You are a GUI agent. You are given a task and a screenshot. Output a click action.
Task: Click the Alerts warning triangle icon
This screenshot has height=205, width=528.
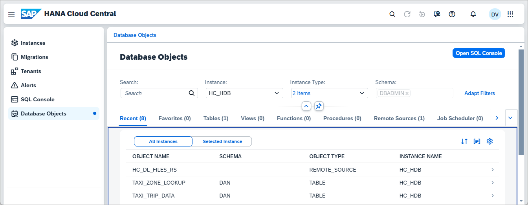click(x=15, y=85)
